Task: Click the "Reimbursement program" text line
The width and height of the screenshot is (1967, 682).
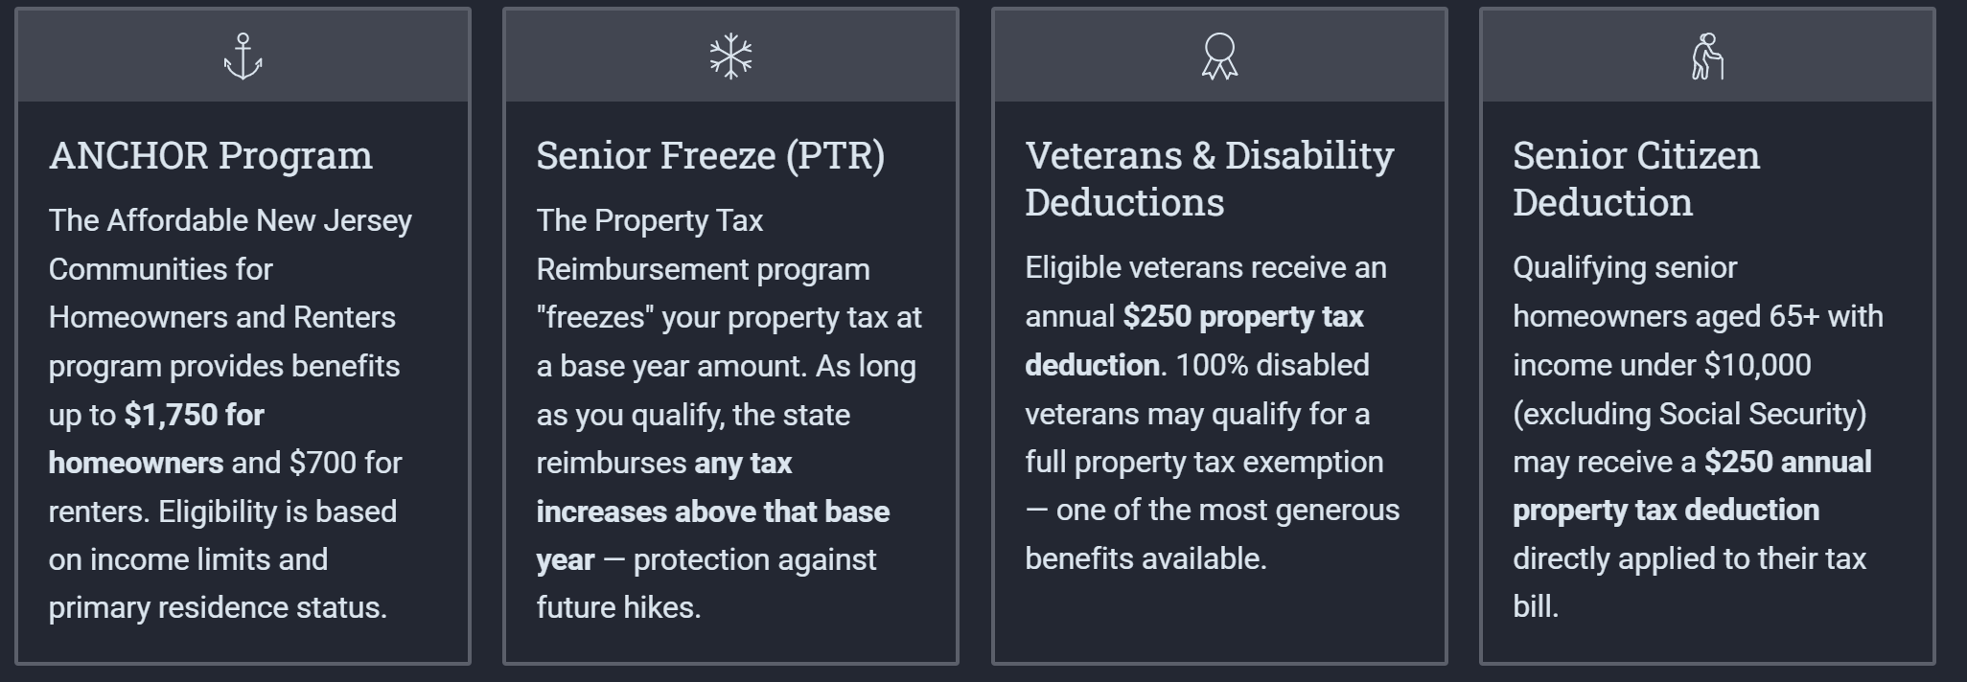Action: point(703,269)
